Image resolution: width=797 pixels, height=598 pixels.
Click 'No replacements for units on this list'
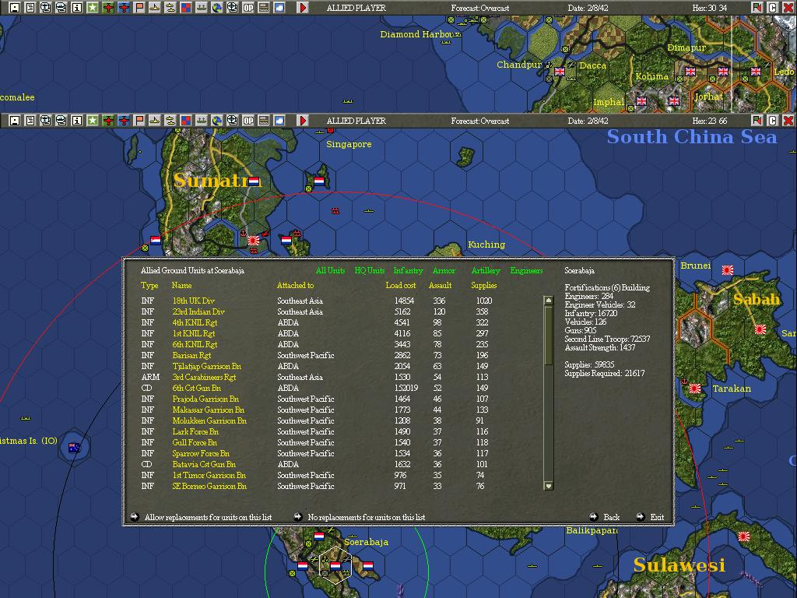tap(360, 517)
